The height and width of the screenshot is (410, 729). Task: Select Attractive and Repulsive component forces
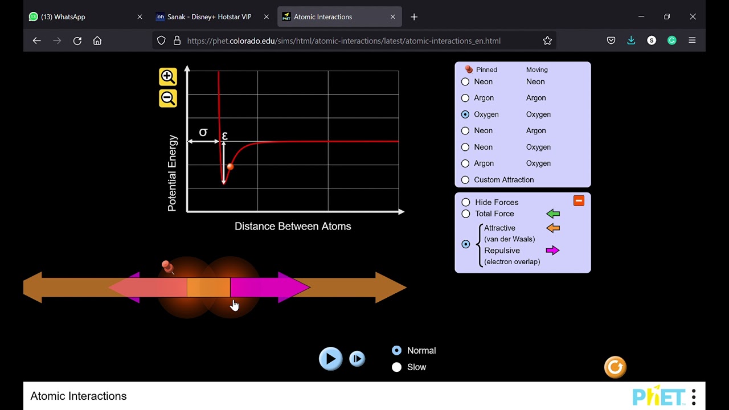pos(466,244)
